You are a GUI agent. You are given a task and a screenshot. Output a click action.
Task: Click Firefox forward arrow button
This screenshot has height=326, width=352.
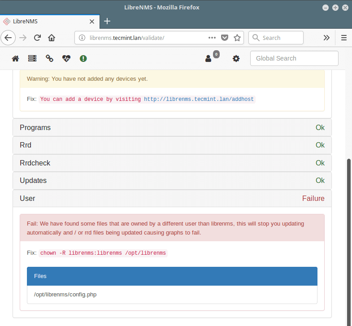tap(23, 38)
